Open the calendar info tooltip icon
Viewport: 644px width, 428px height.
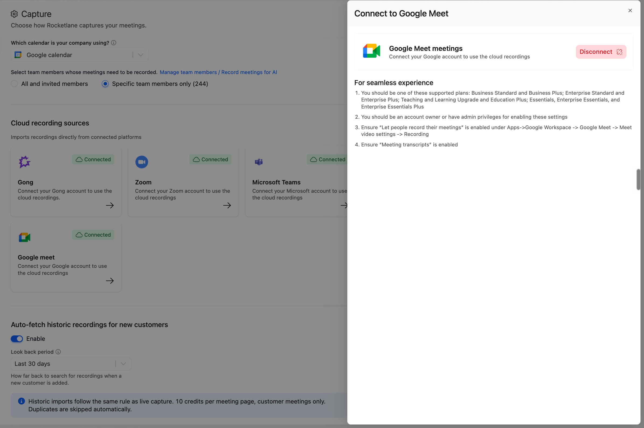pos(114,43)
